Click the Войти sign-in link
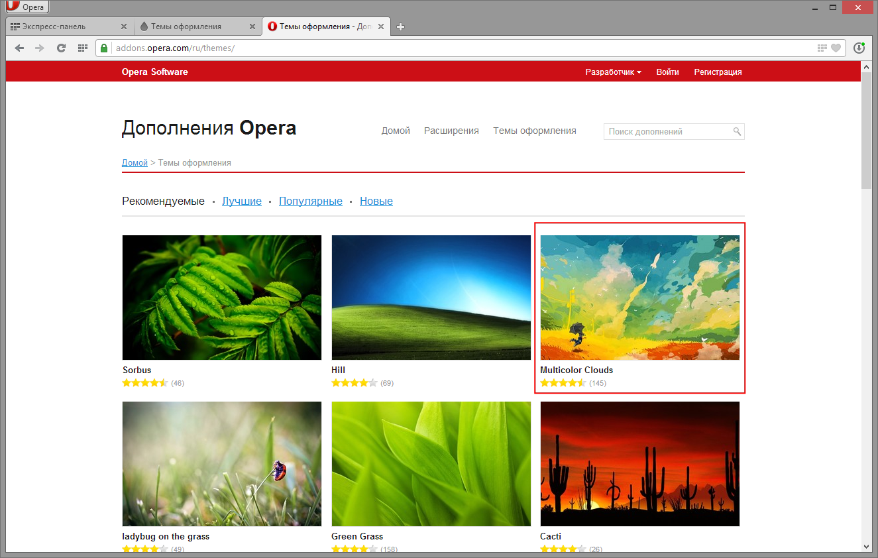The height and width of the screenshot is (558, 878). (x=667, y=72)
